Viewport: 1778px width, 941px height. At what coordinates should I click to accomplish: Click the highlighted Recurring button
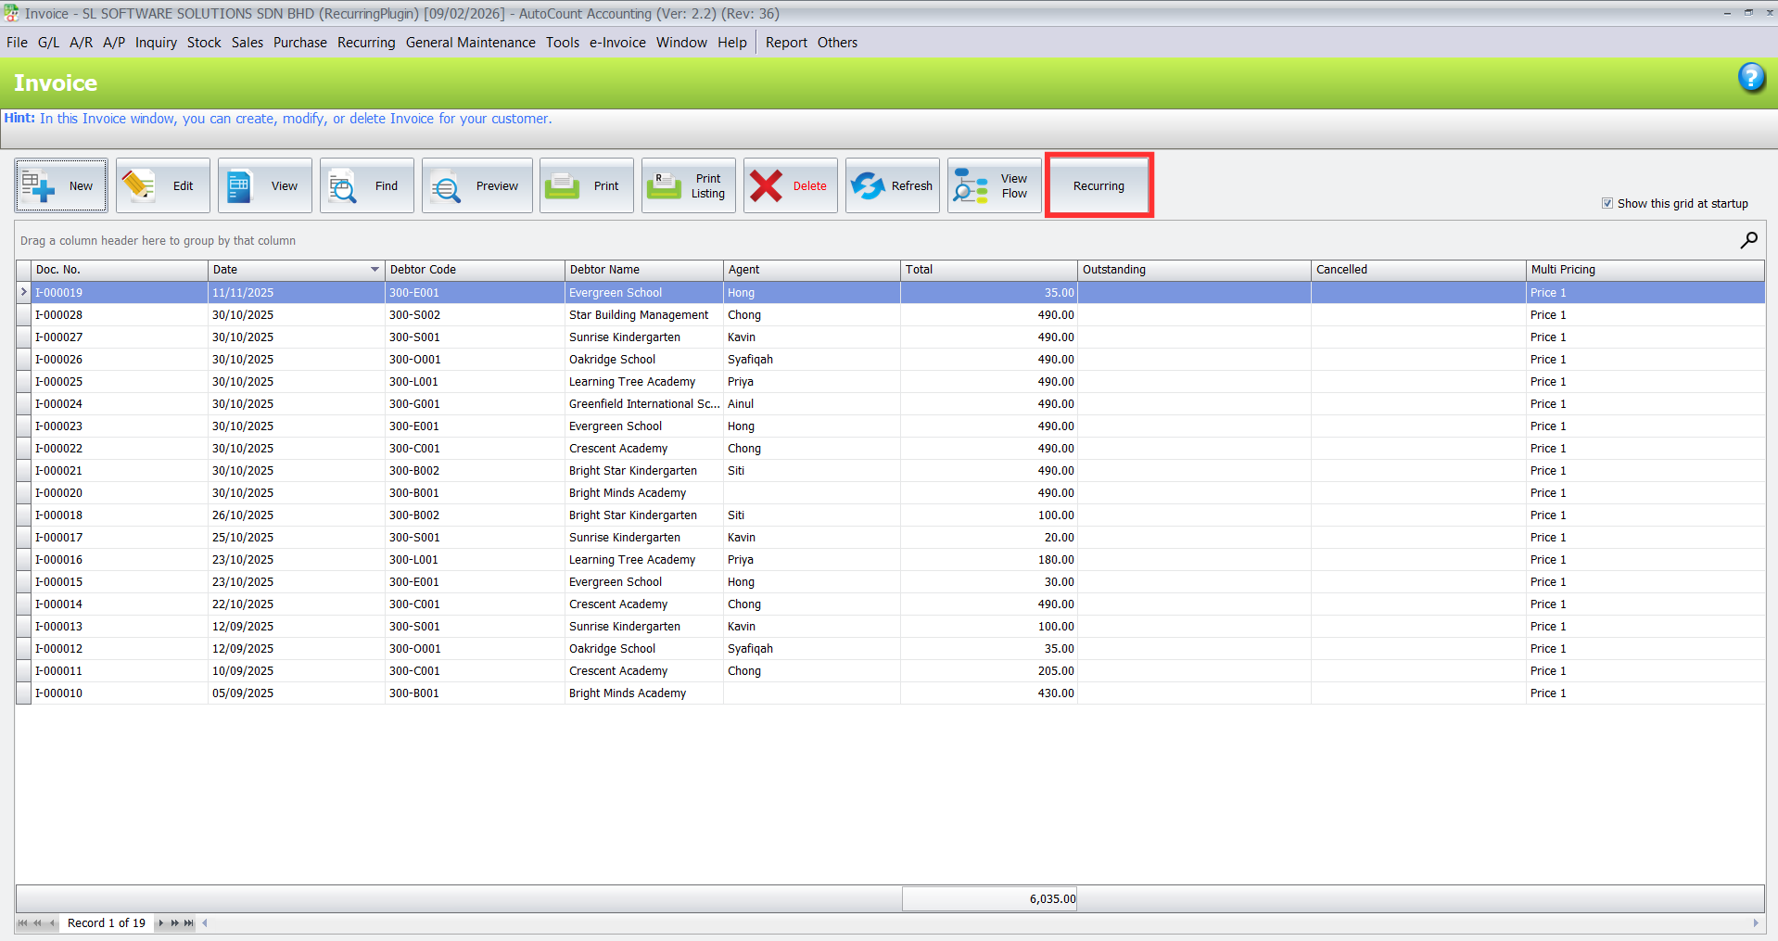(1099, 184)
